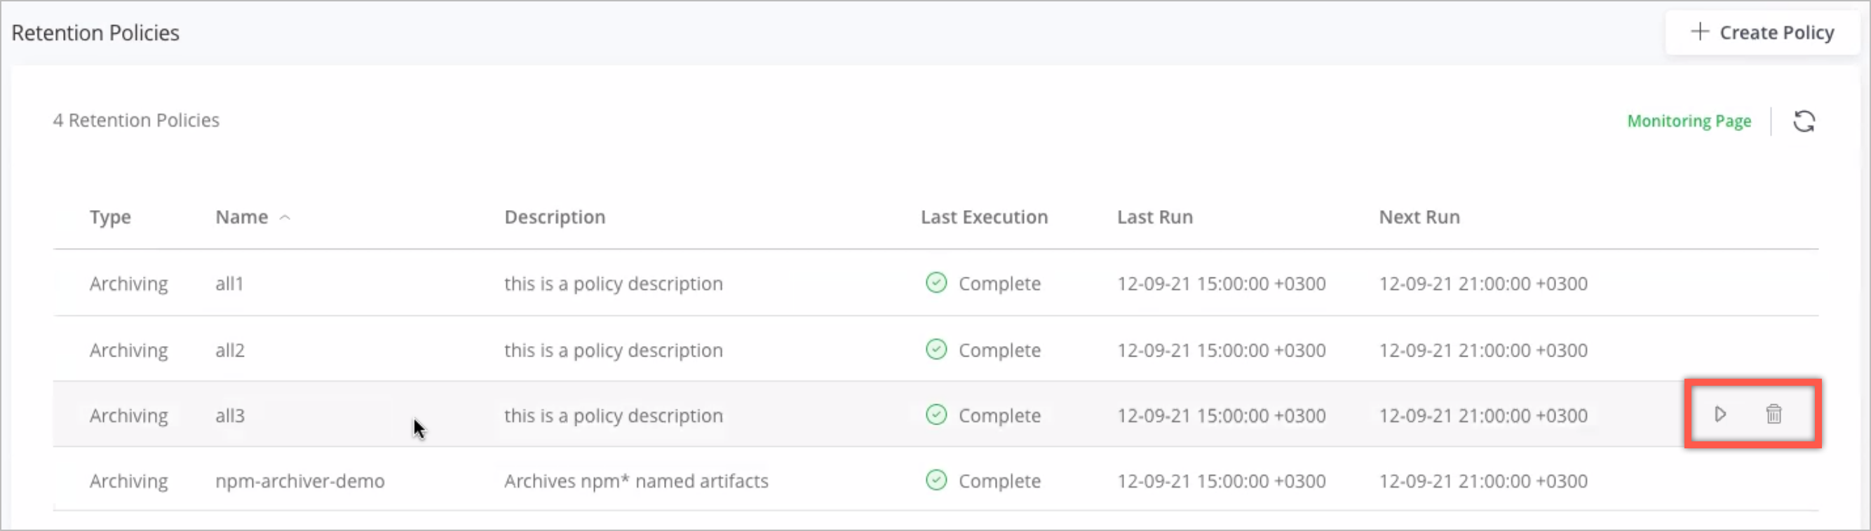Click the Complete status icon for all3

pos(936,415)
